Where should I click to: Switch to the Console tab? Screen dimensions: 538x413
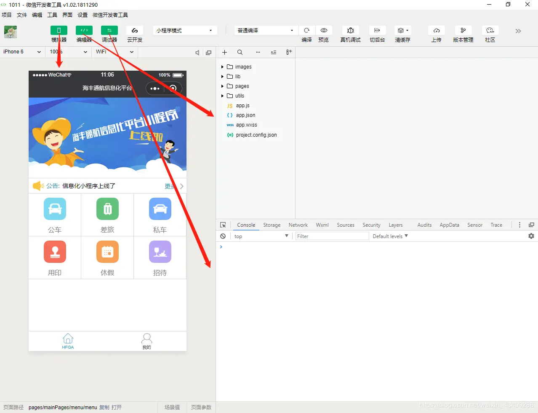[x=246, y=225]
